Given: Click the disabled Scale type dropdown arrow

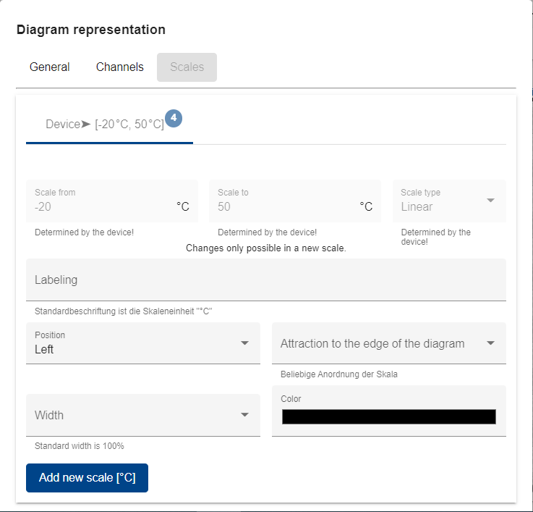Looking at the screenshot, I should click(x=491, y=200).
